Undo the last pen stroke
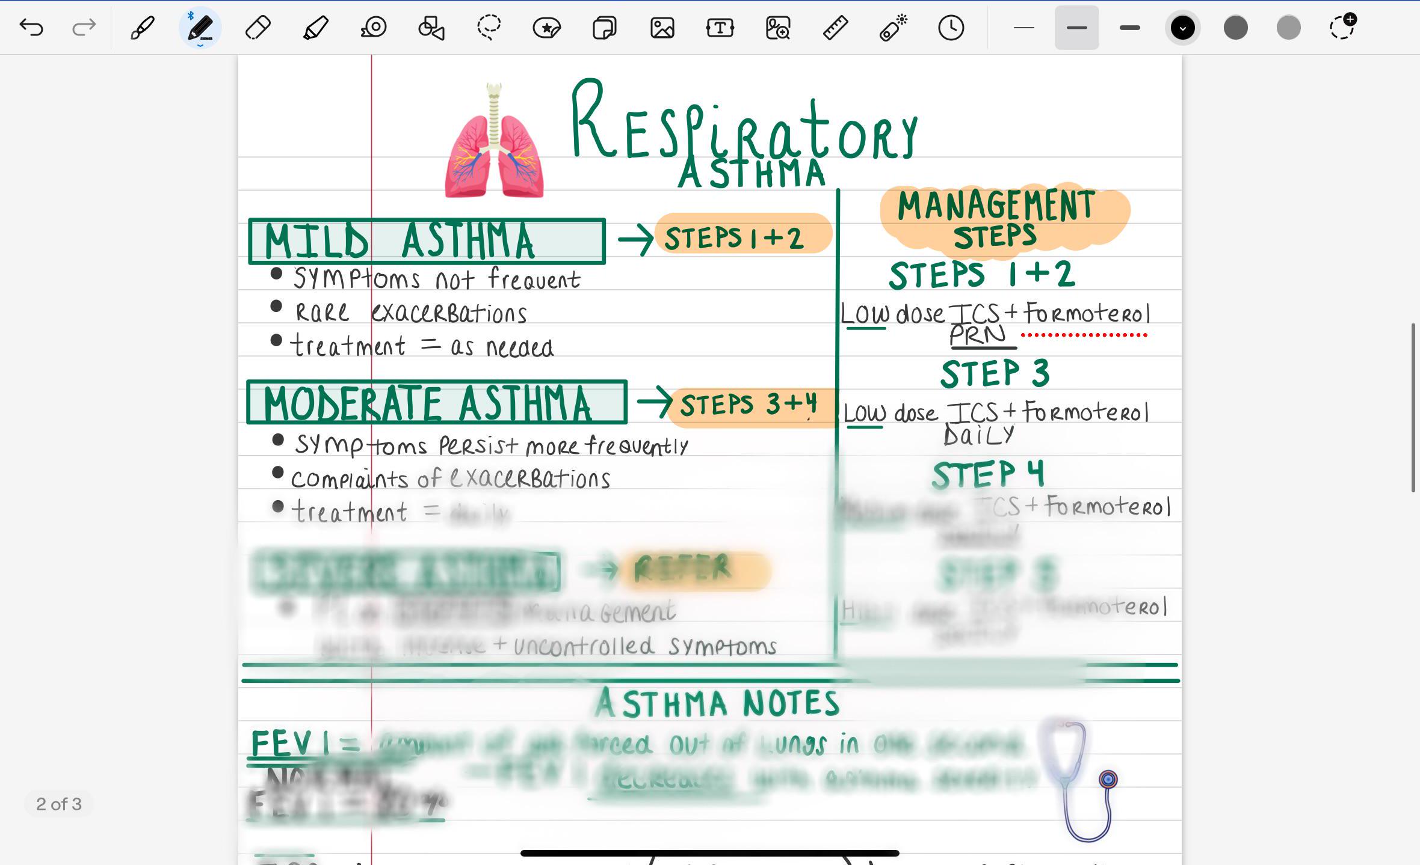Viewport: 1420px width, 865px height. tap(32, 28)
